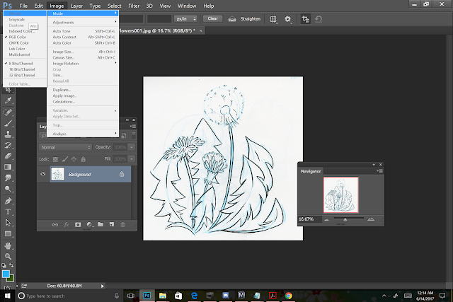Open the Normal blend mode dropdown
453x302 pixels.
pos(66,147)
